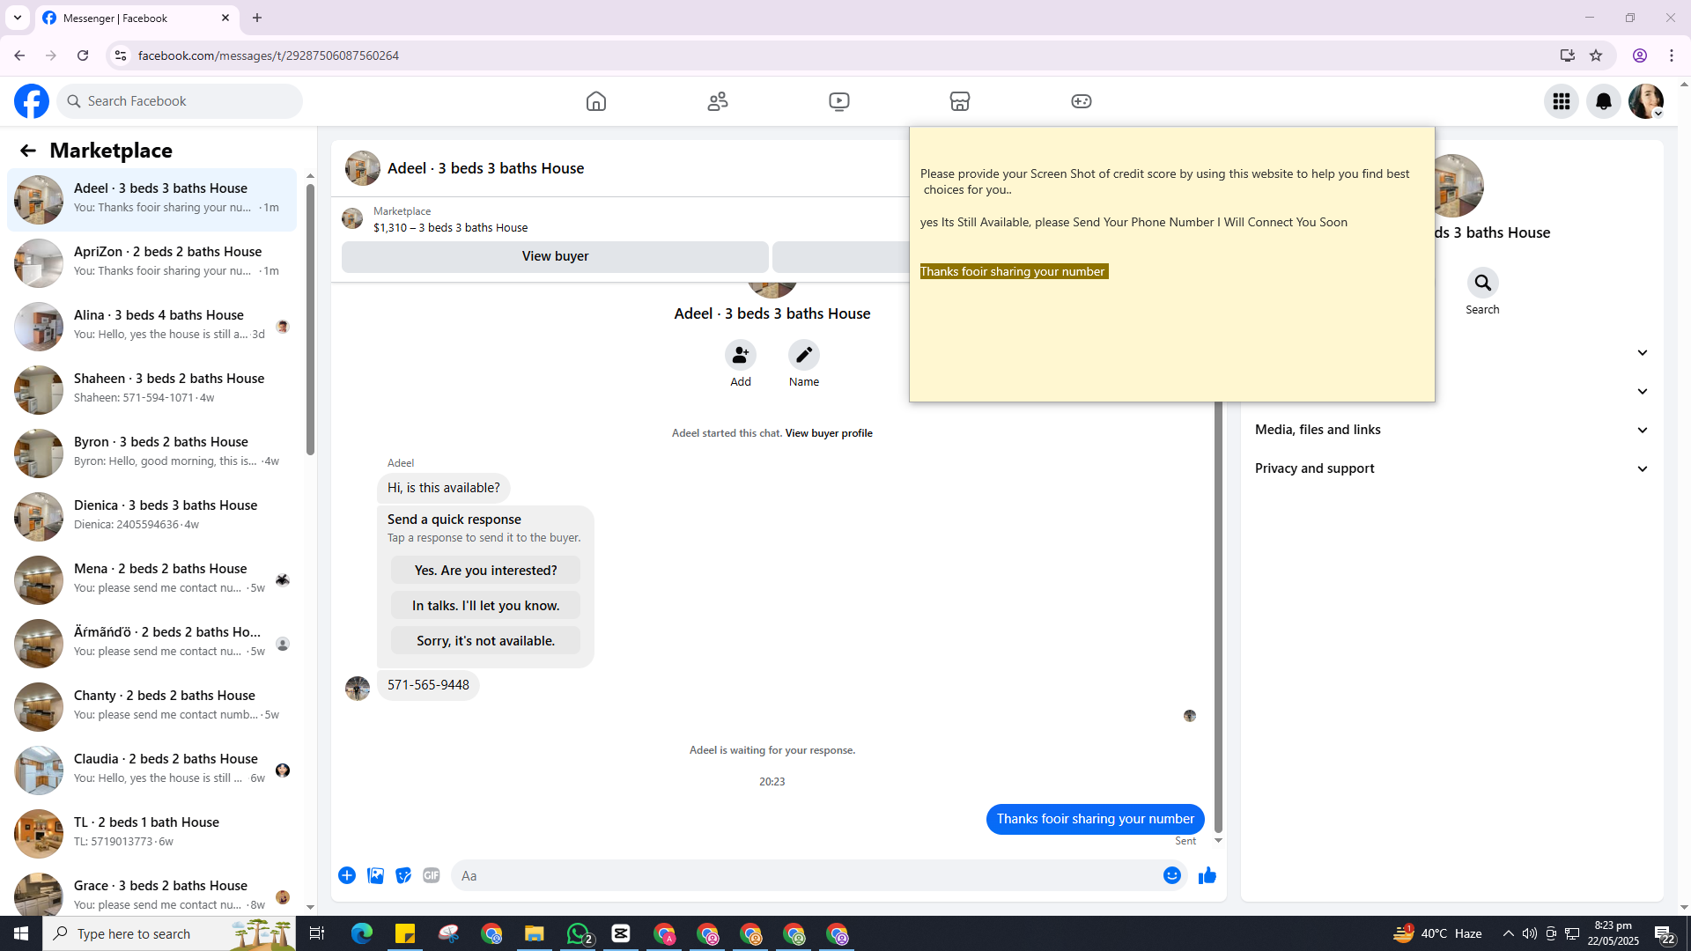
Task: Open the Windows Start menu
Action: pyautogui.click(x=21, y=933)
